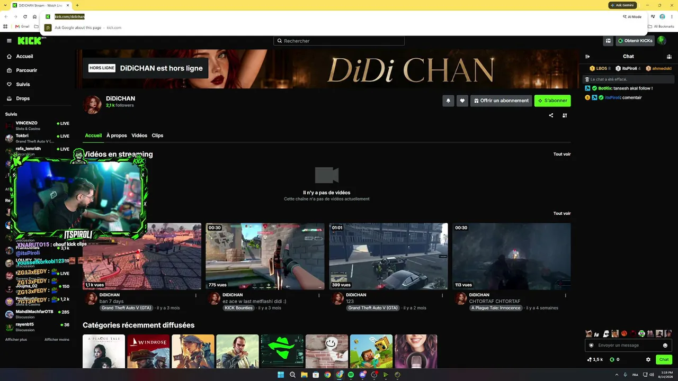Click the Ask Gemini button
The height and width of the screenshot is (381, 678).
(622, 5)
